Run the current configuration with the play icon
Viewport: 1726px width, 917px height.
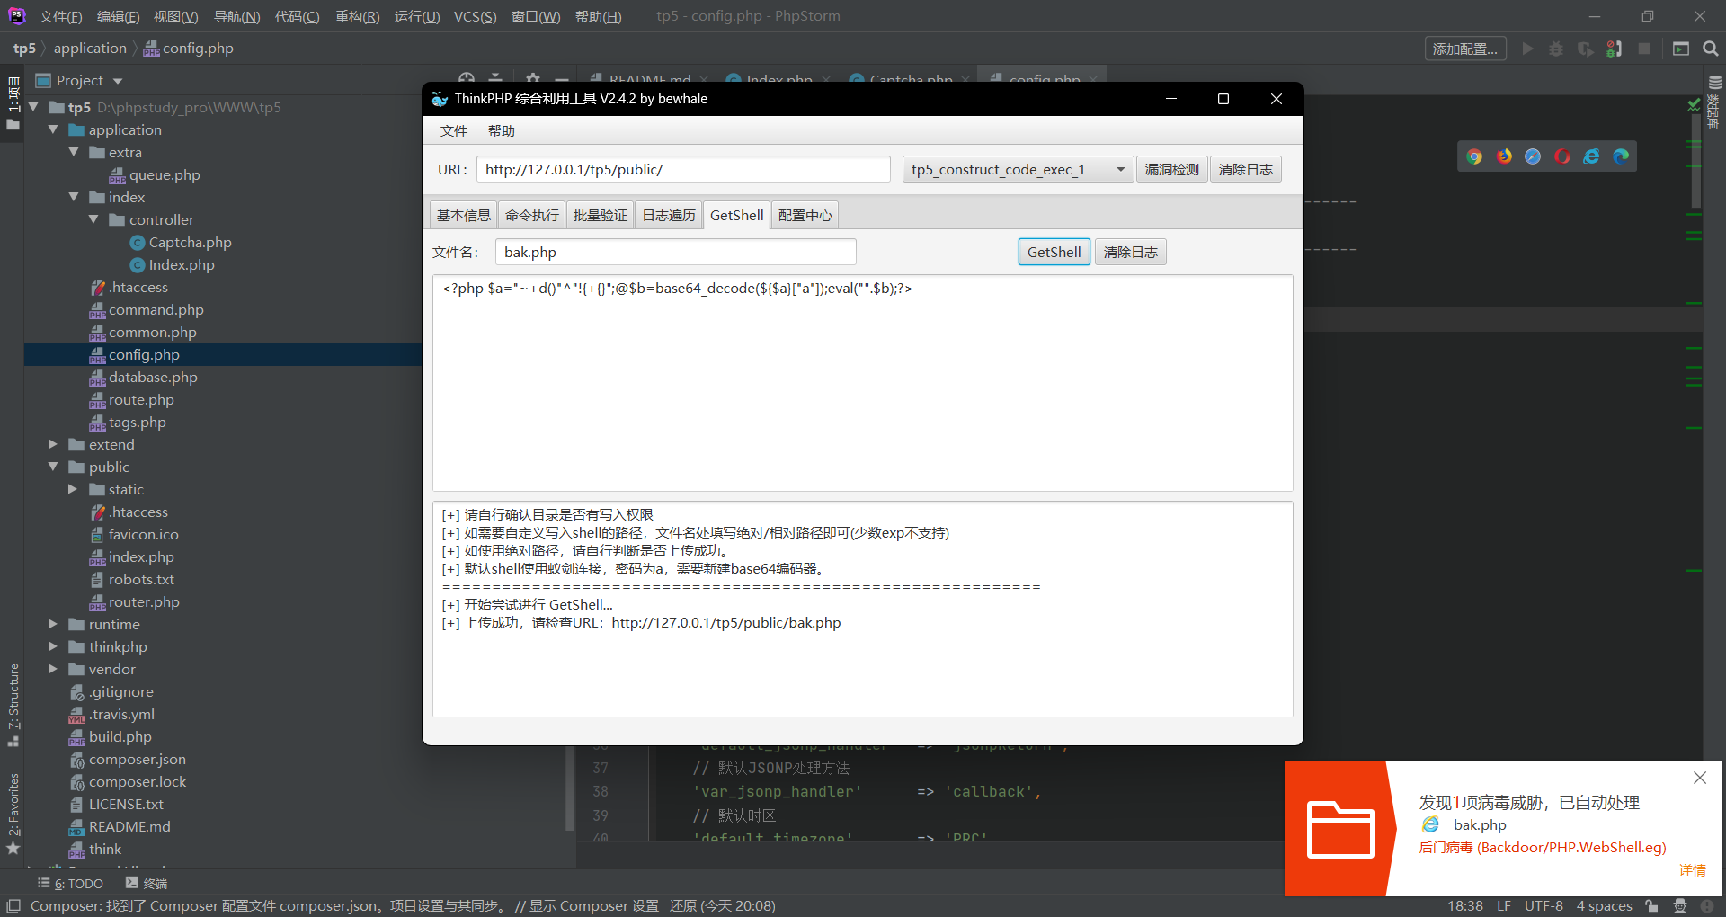coord(1528,49)
